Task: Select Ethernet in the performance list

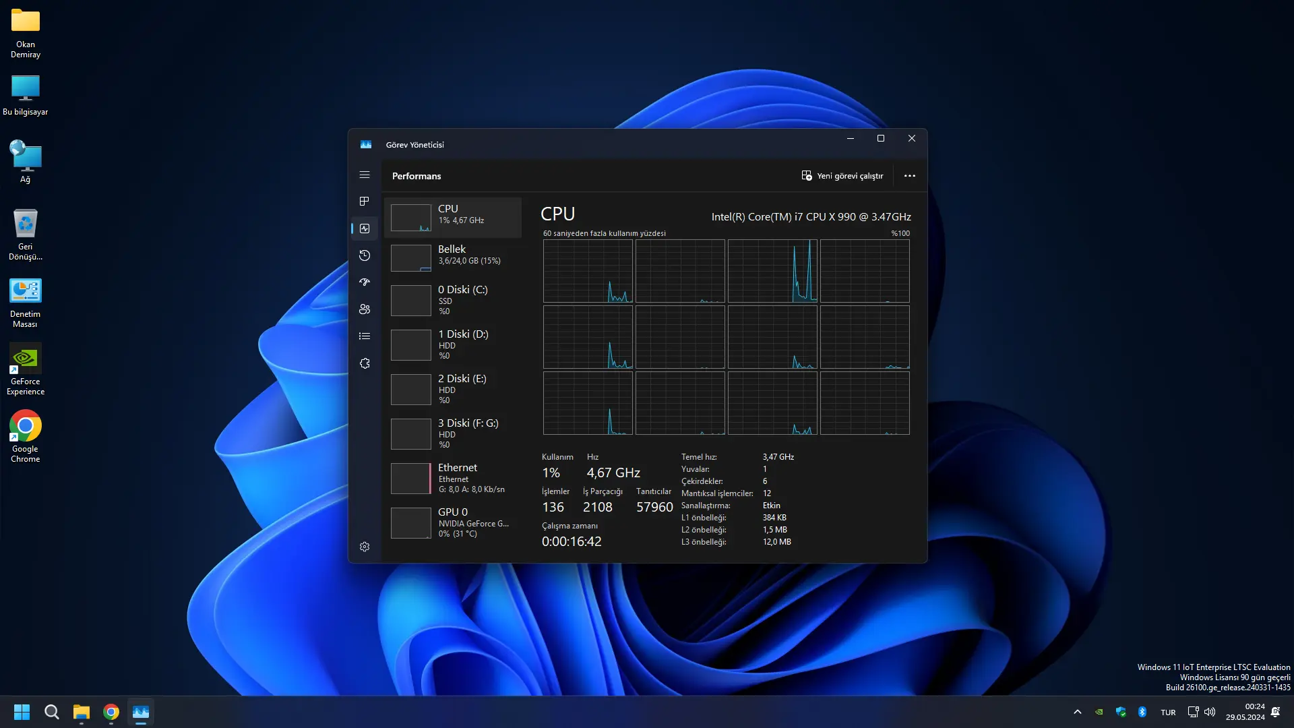Action: click(x=453, y=478)
